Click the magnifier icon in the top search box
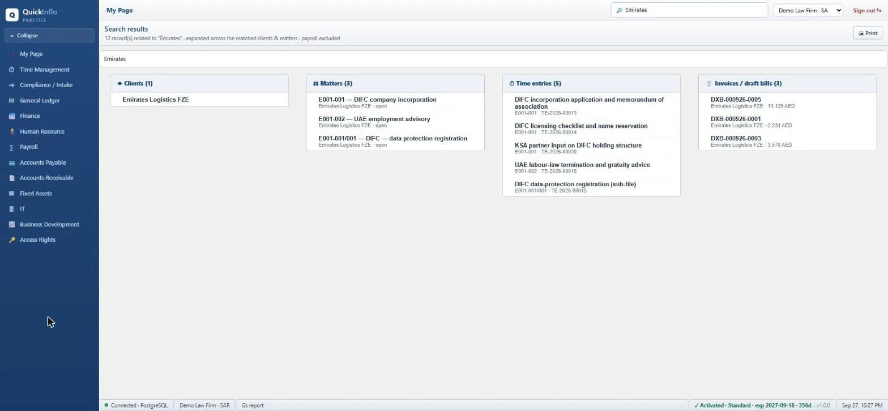This screenshot has height=411, width=888. pos(619,10)
